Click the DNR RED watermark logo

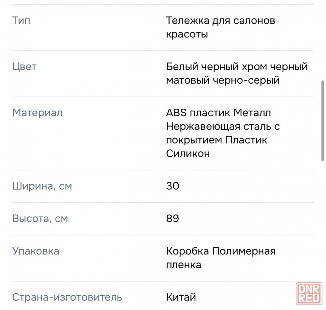coord(309,293)
